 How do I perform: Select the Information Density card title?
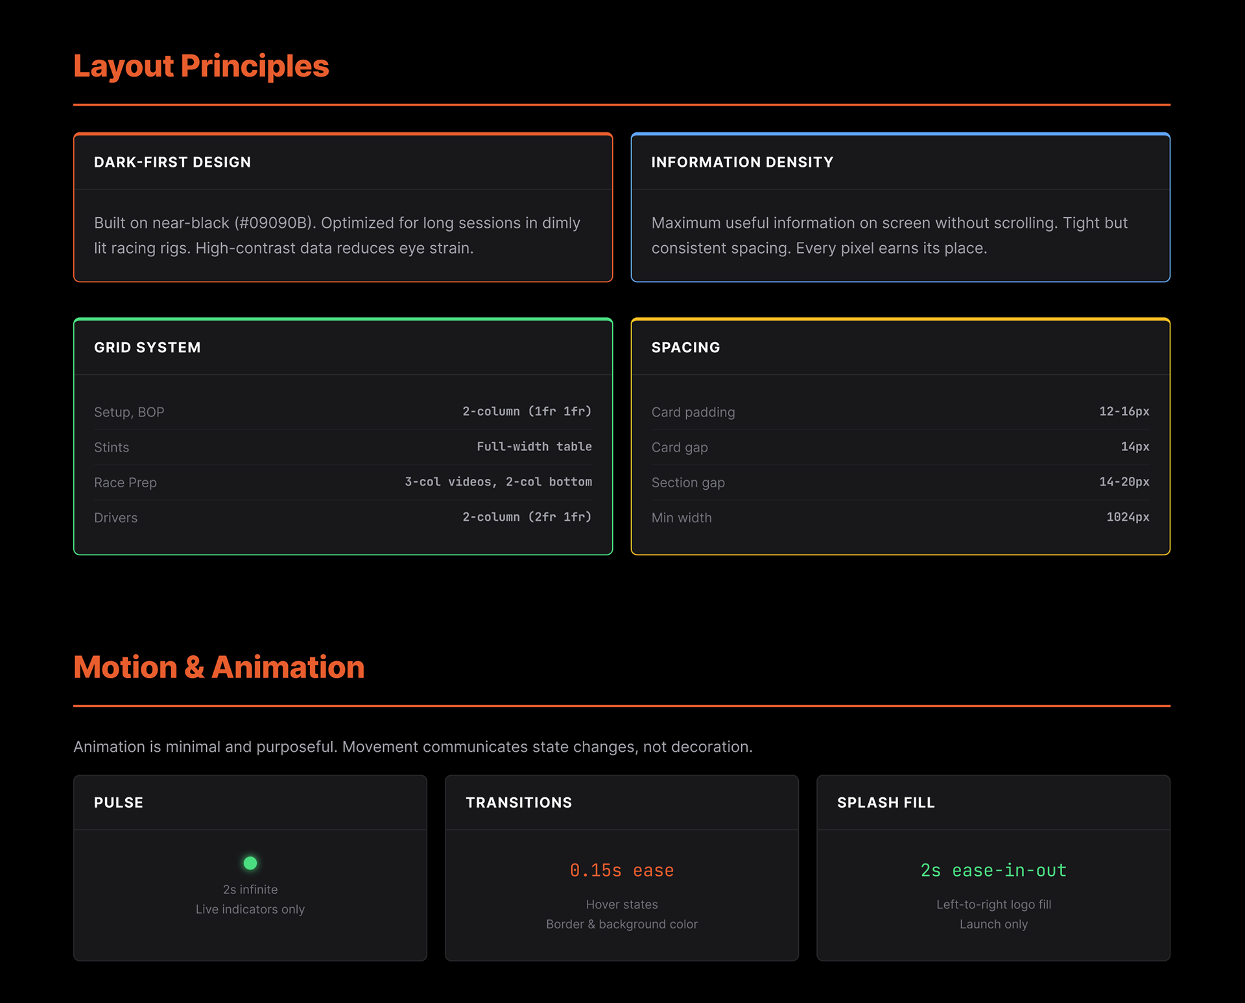pos(742,162)
